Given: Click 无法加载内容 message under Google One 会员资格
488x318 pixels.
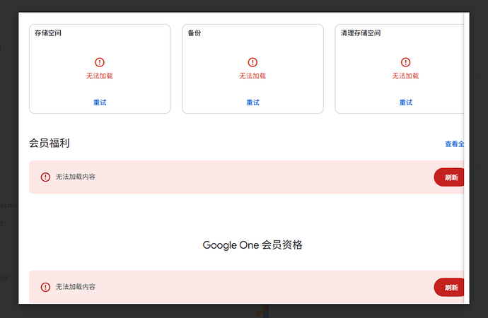Looking at the screenshot, I should (x=76, y=287).
